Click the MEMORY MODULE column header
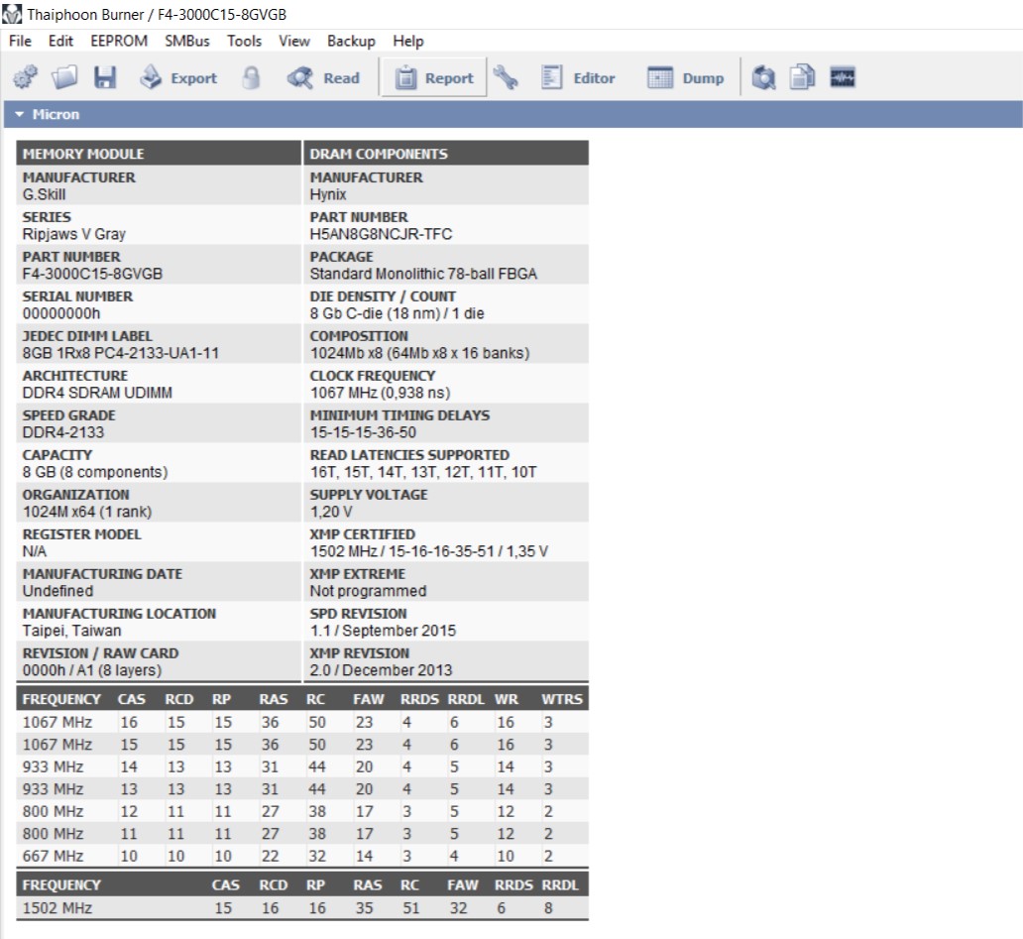This screenshot has height=939, width=1023. 159,154
